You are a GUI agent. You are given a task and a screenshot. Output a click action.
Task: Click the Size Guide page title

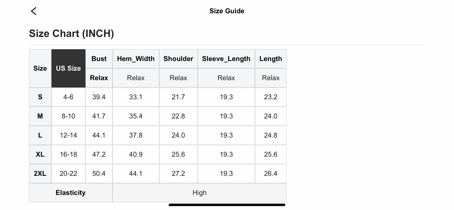tap(227, 11)
